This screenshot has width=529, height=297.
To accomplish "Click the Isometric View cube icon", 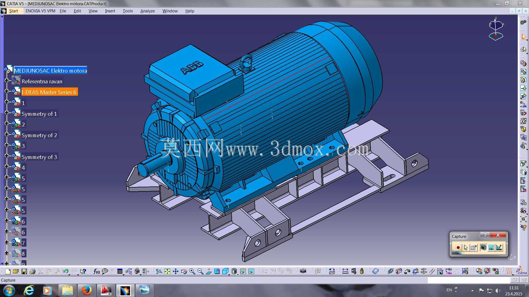I will click(225, 271).
